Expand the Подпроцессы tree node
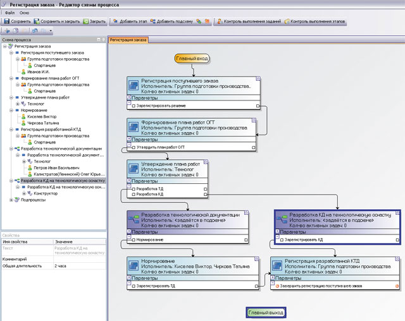 point(11,200)
